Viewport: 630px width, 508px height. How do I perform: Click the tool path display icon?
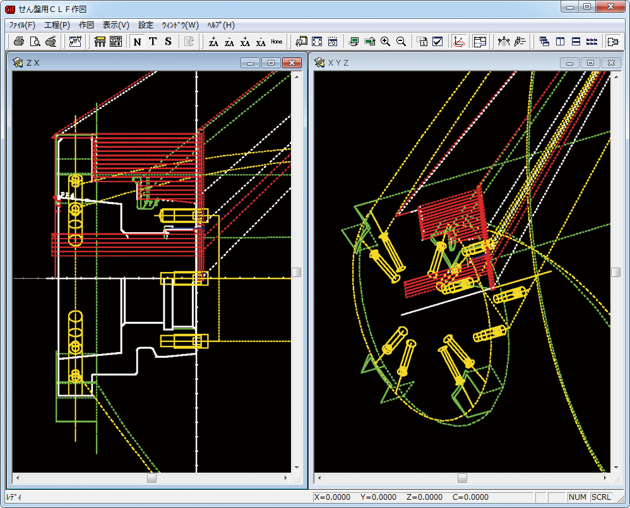75,42
